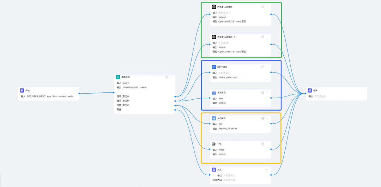The width and height of the screenshot is (381, 187).
Task: Click the 字段提取 node icon
Action: tap(214, 93)
